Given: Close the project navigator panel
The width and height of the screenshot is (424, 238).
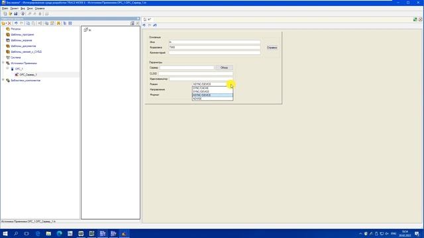Looking at the screenshot, I should point(138,19).
